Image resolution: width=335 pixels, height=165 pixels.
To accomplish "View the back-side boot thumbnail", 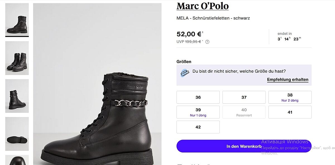I will tap(17, 96).
